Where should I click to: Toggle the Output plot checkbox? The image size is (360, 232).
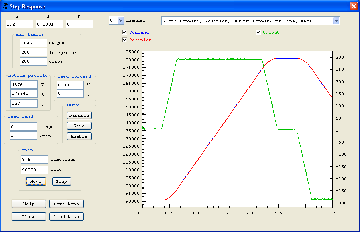[x=258, y=32]
